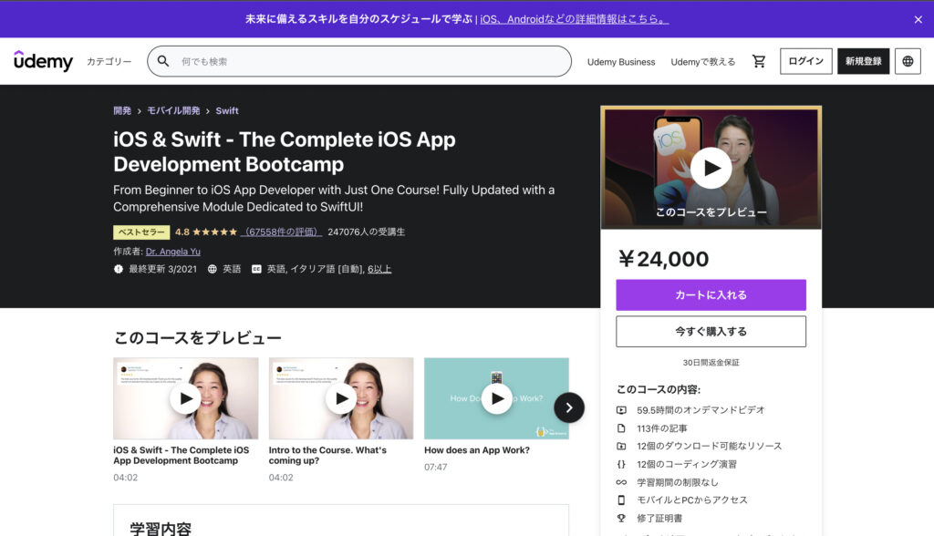Open the shopping cart icon
The height and width of the screenshot is (536, 934).
click(x=758, y=61)
